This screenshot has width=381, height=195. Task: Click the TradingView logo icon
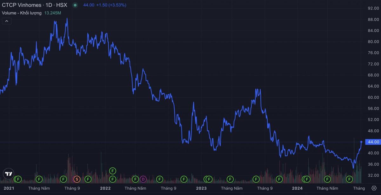point(8,173)
